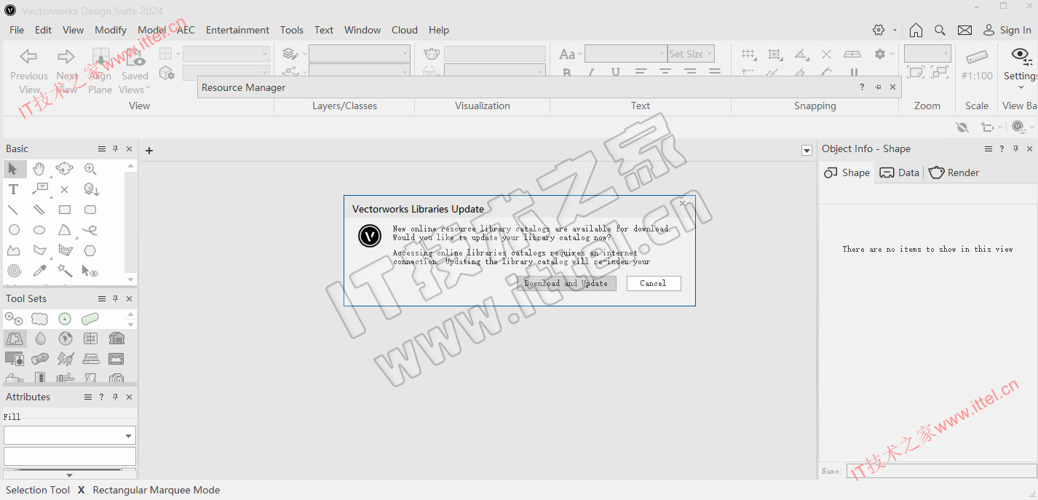
Task: Switch to the Data tab
Action: coord(900,172)
